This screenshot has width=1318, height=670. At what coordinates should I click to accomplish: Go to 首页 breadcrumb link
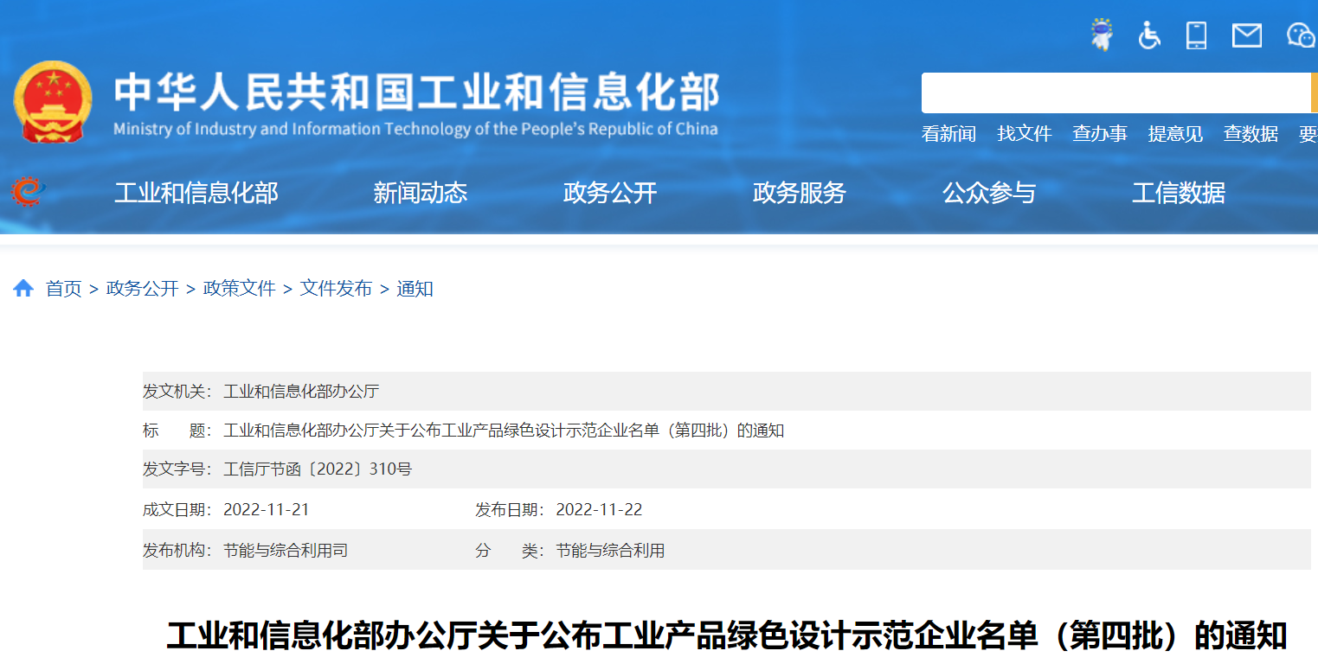pos(63,289)
